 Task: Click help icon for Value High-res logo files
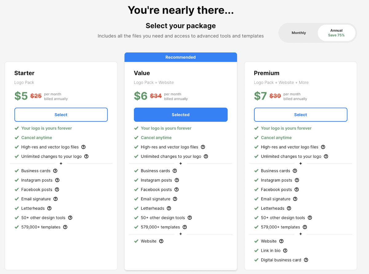pyautogui.click(x=203, y=147)
